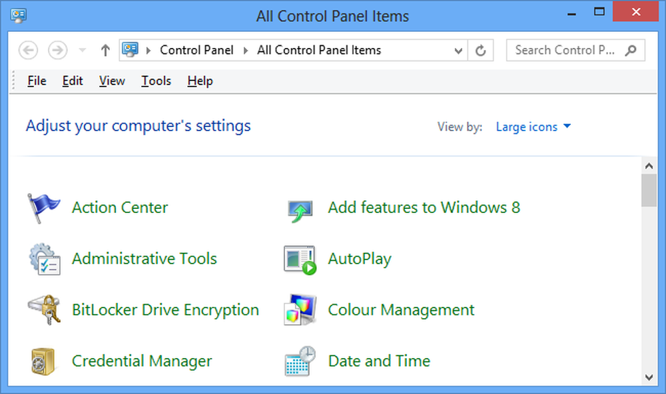This screenshot has height=394, width=666.
Task: Open the Tools menu
Action: coord(156,81)
